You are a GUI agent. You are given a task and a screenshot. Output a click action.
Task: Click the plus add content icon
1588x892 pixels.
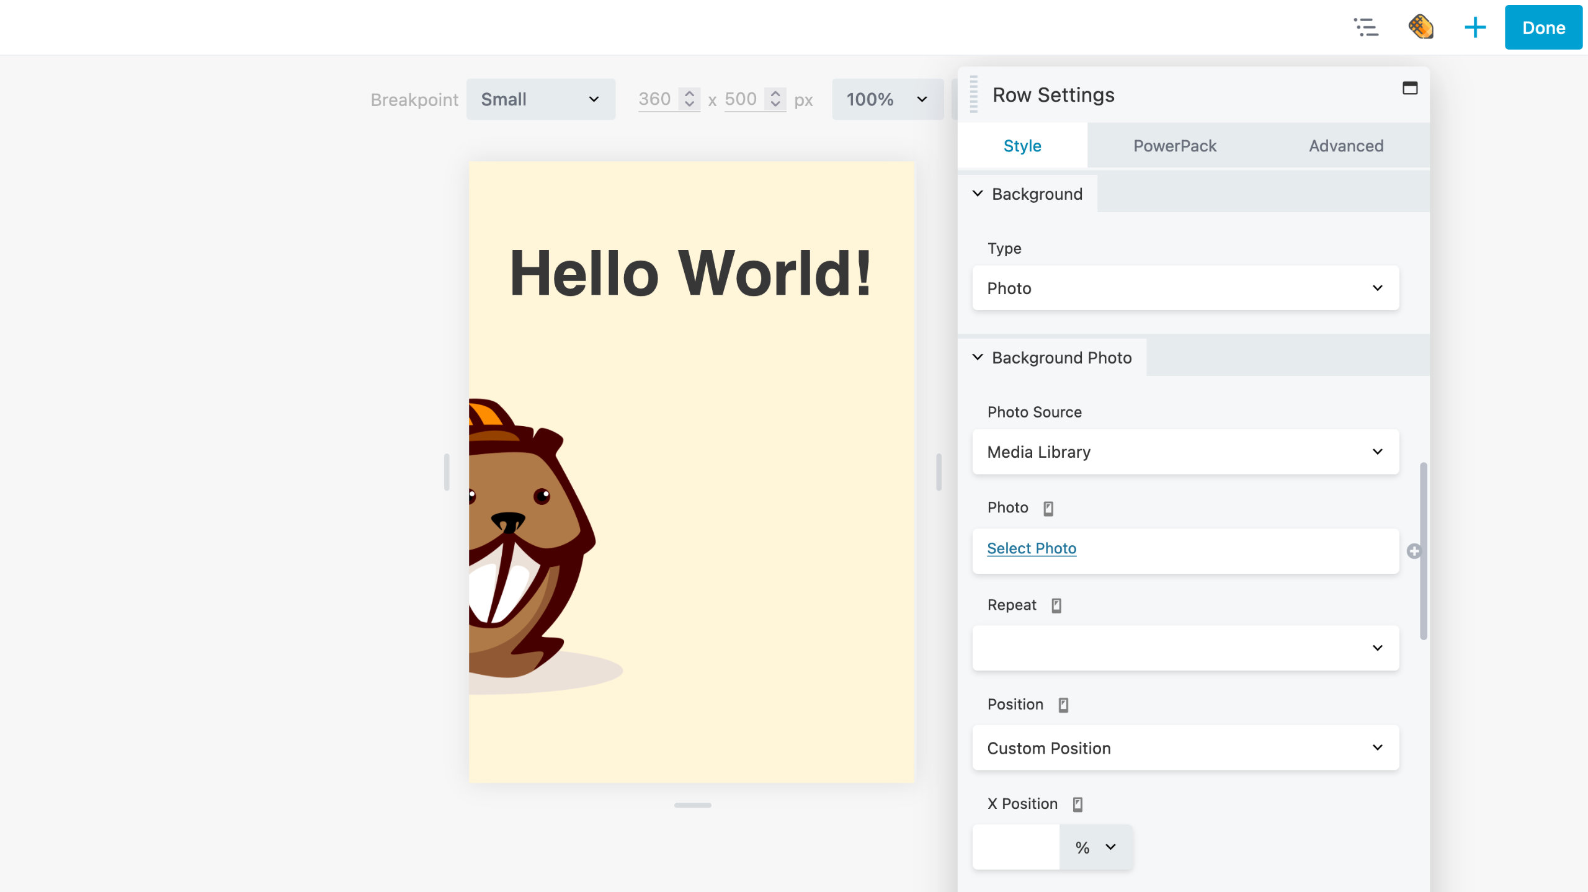pos(1475,27)
